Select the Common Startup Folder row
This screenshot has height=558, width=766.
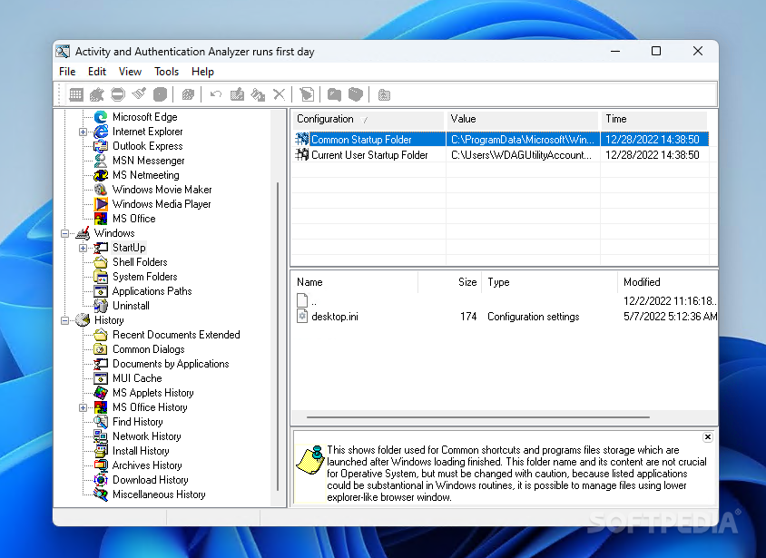(501, 140)
